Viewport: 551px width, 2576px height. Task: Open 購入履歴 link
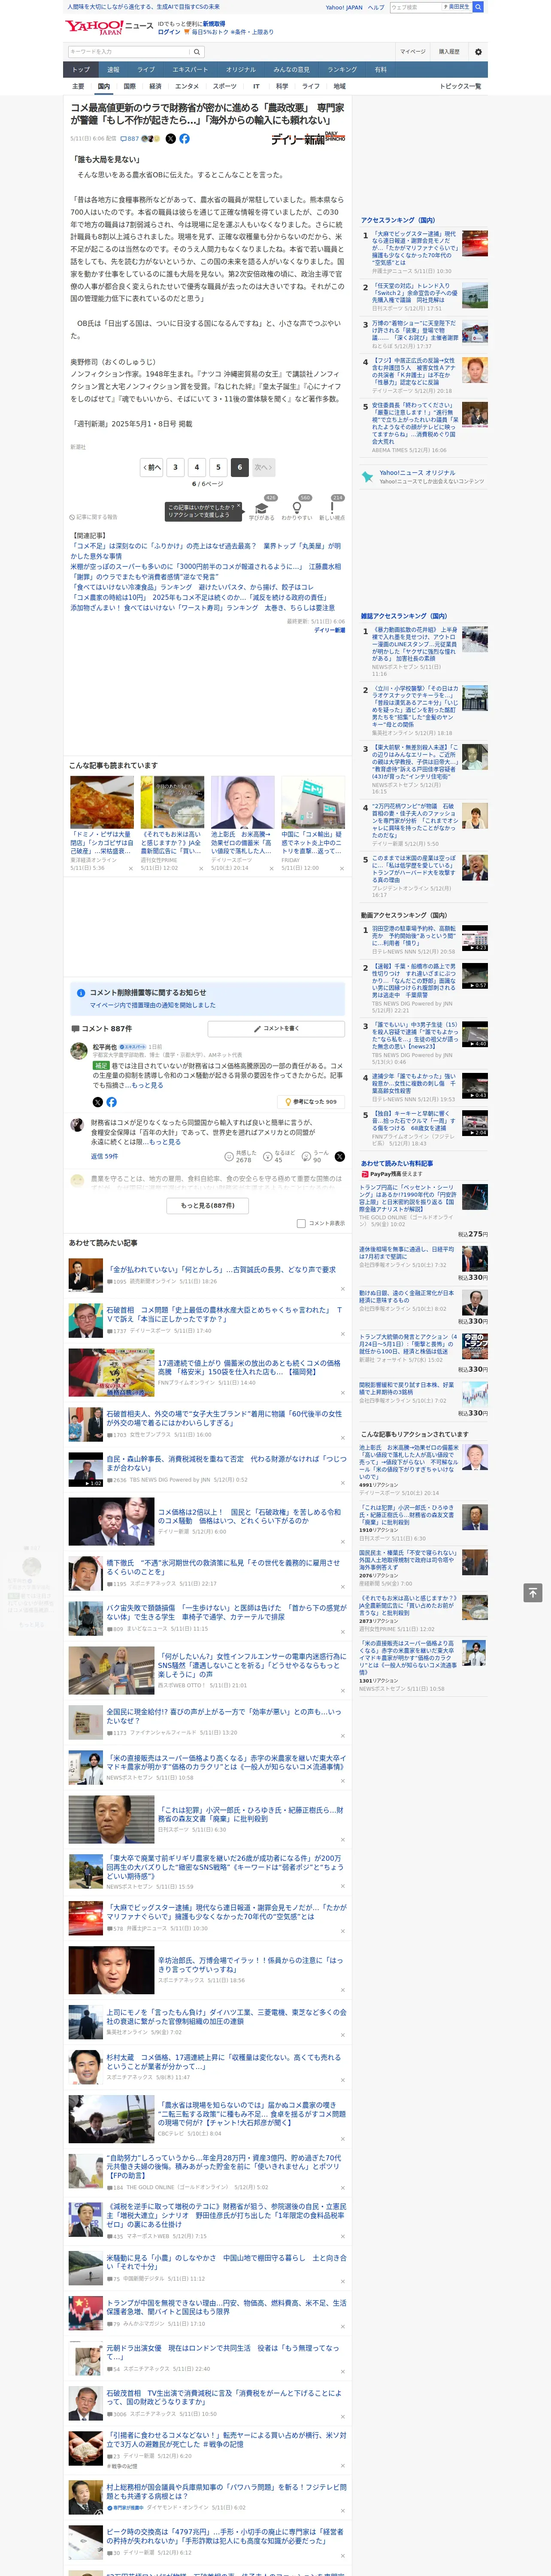click(x=449, y=52)
